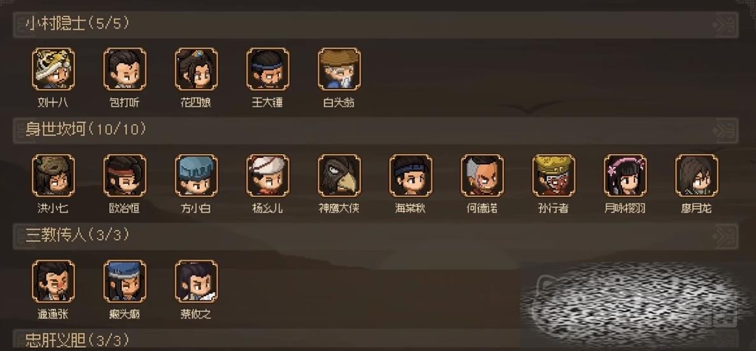The width and height of the screenshot is (756, 351).
Task: Open the 孙行者 masked portrait
Action: pyautogui.click(x=554, y=175)
